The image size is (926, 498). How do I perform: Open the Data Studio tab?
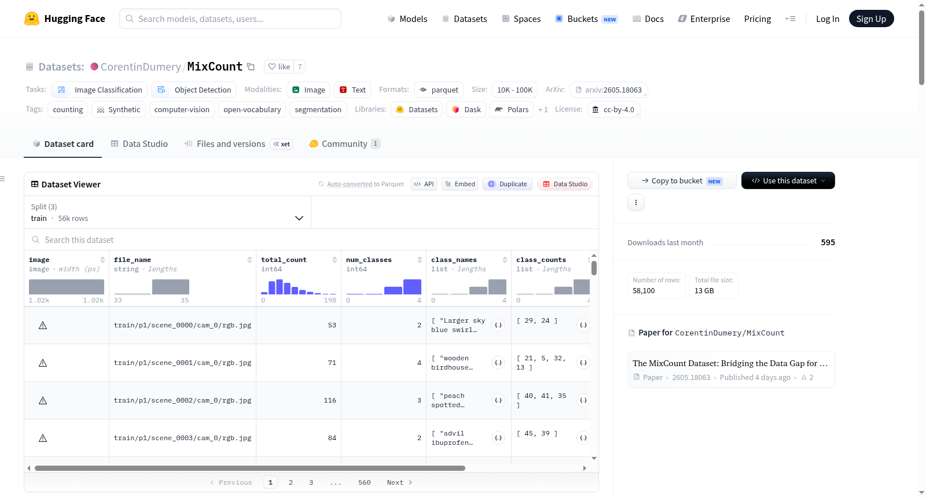coord(139,144)
